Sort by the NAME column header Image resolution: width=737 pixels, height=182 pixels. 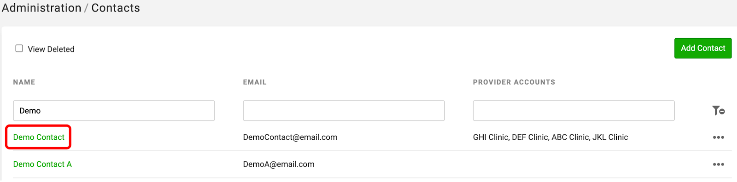(24, 82)
